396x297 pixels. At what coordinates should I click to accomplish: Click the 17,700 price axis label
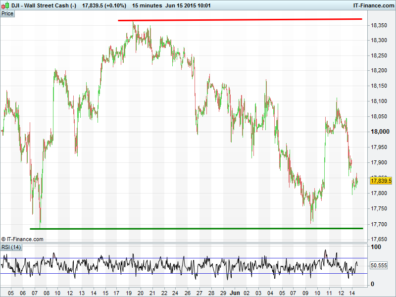pos(380,224)
